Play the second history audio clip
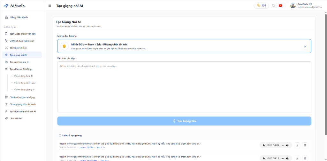The height and width of the screenshot is (161, 327). pos(264,158)
